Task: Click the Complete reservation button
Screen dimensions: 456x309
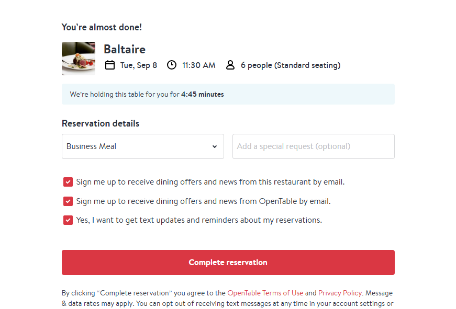Action: [x=228, y=262]
